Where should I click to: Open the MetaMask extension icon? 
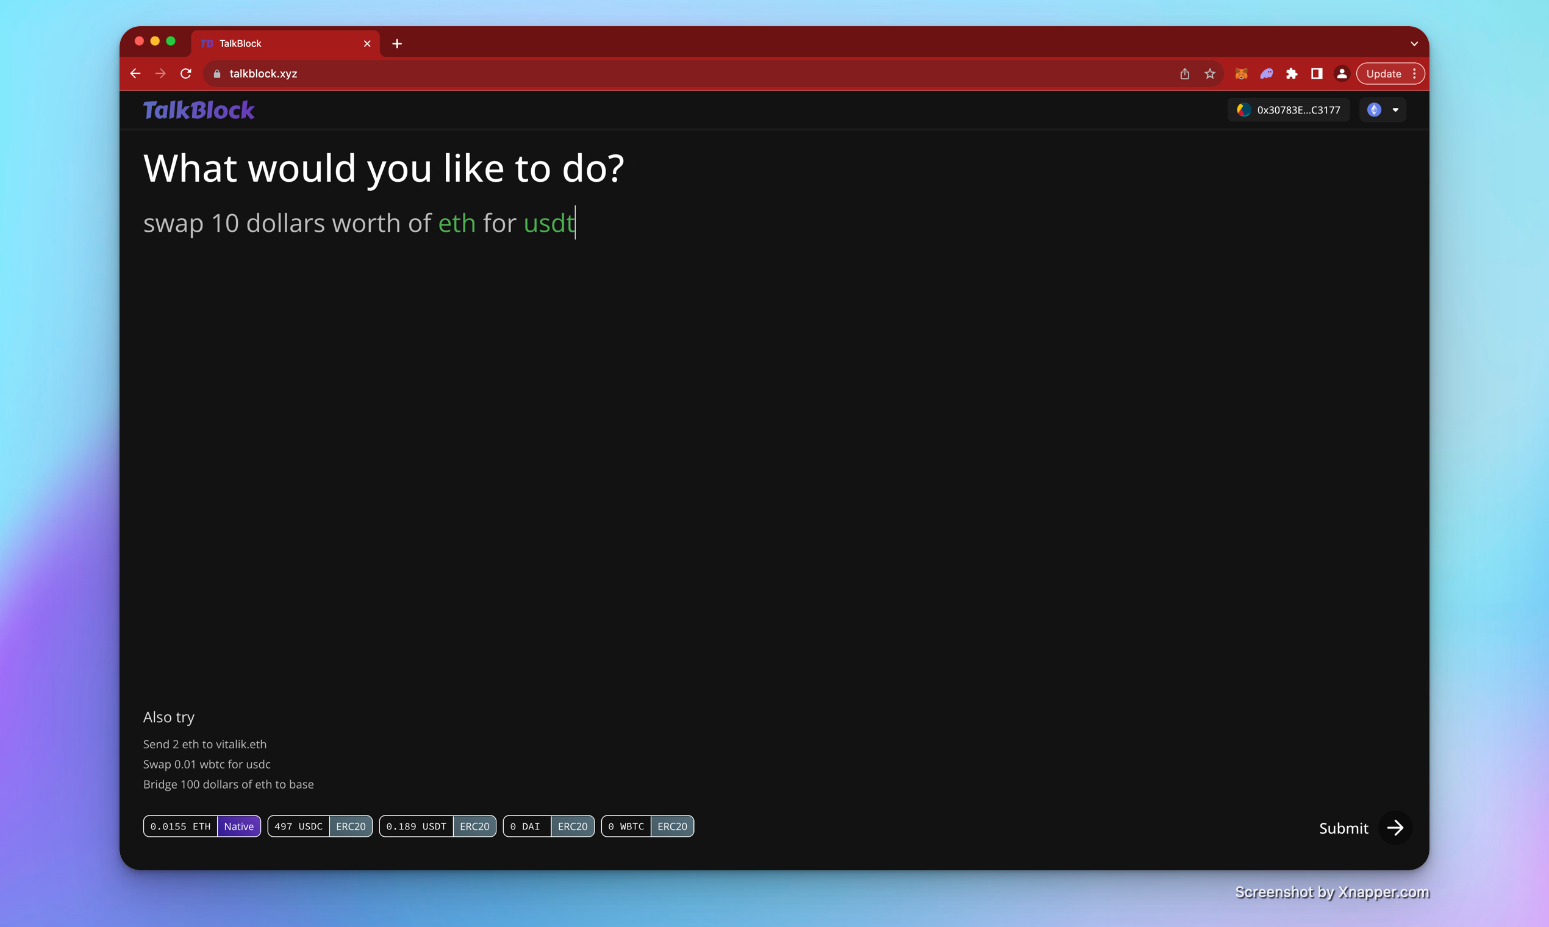coord(1241,73)
